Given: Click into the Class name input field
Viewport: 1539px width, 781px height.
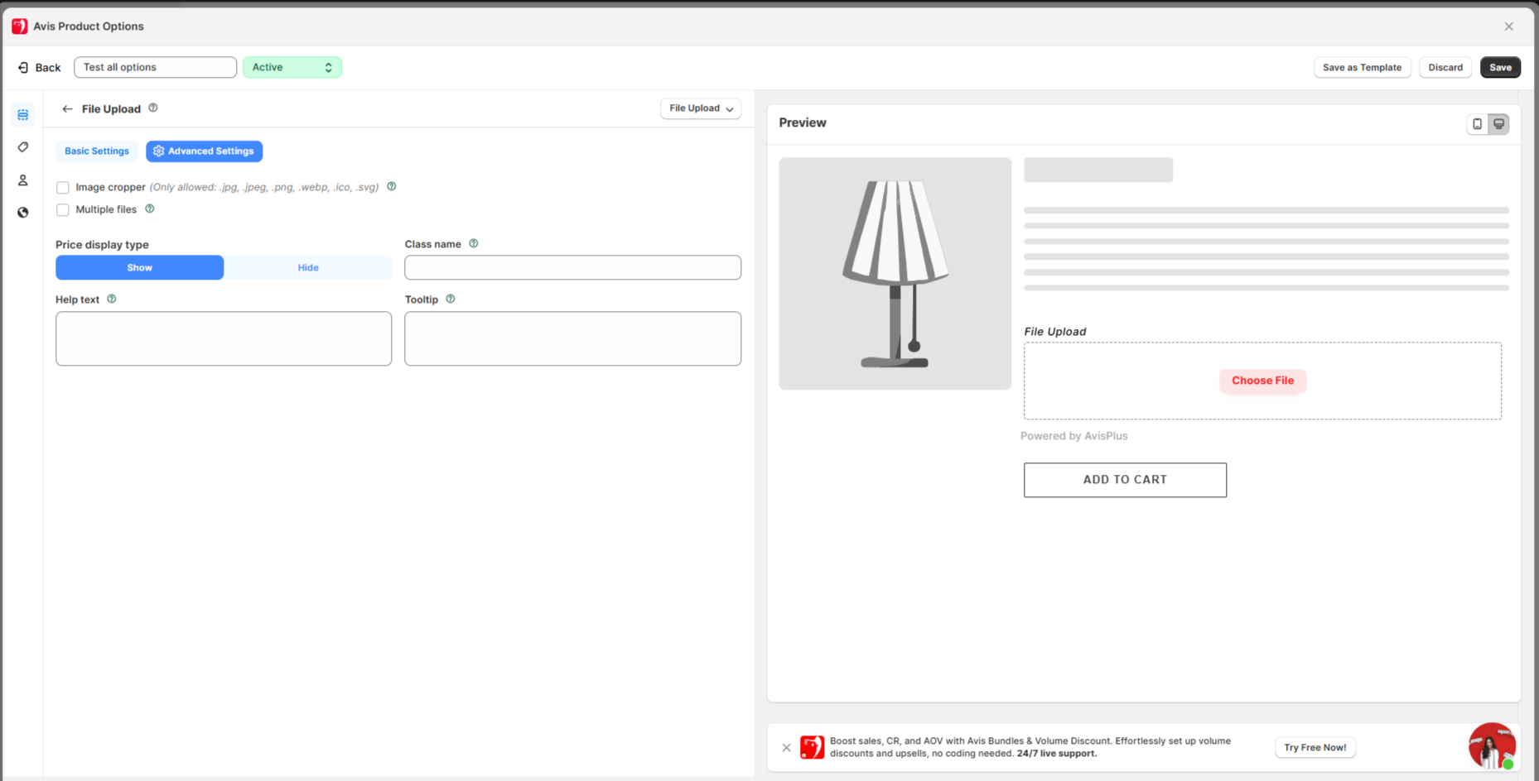Looking at the screenshot, I should click(x=572, y=268).
